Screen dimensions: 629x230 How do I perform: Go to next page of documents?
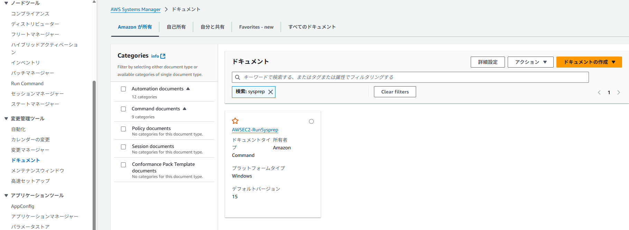click(x=619, y=92)
